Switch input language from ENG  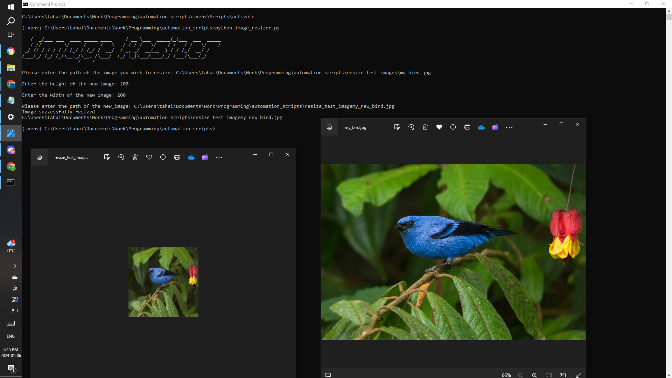tap(11, 336)
